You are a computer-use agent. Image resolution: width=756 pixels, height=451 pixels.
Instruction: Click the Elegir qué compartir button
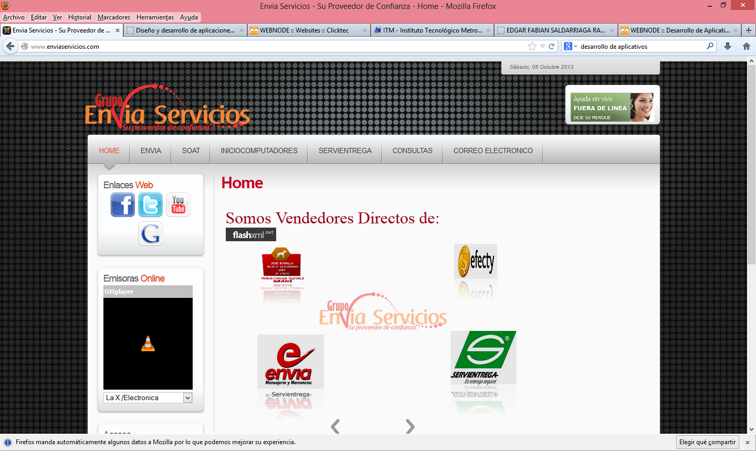tap(707, 442)
